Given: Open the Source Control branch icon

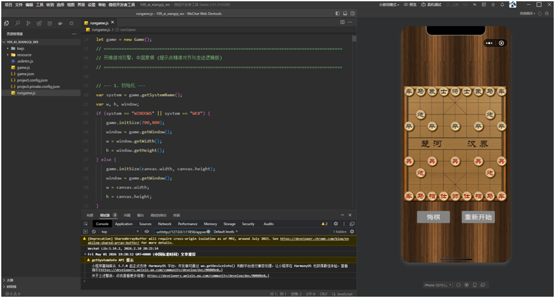Looking at the screenshot, I should tap(28, 23).
